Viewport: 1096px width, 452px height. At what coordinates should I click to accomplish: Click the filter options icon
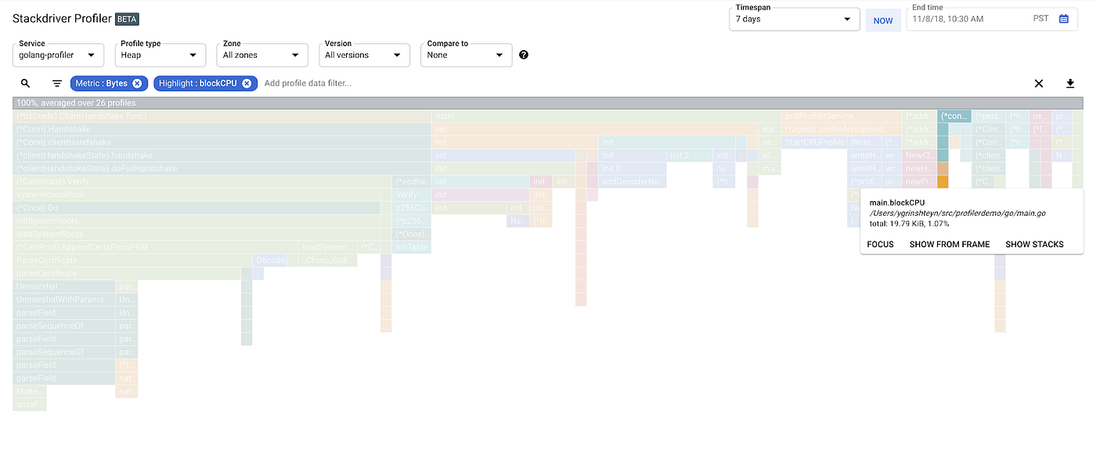pos(56,83)
